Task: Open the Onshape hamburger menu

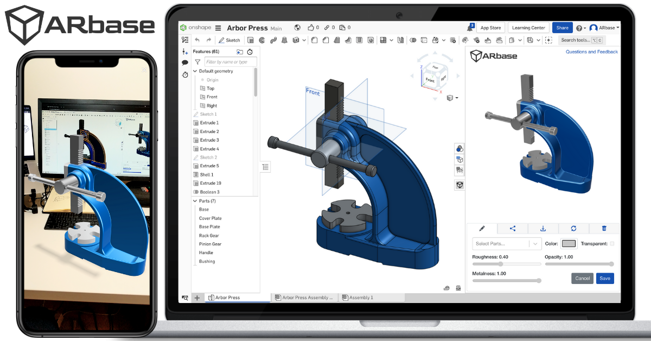Action: pos(217,27)
